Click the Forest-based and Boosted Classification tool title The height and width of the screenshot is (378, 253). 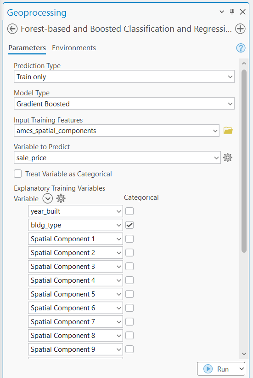pos(126,29)
